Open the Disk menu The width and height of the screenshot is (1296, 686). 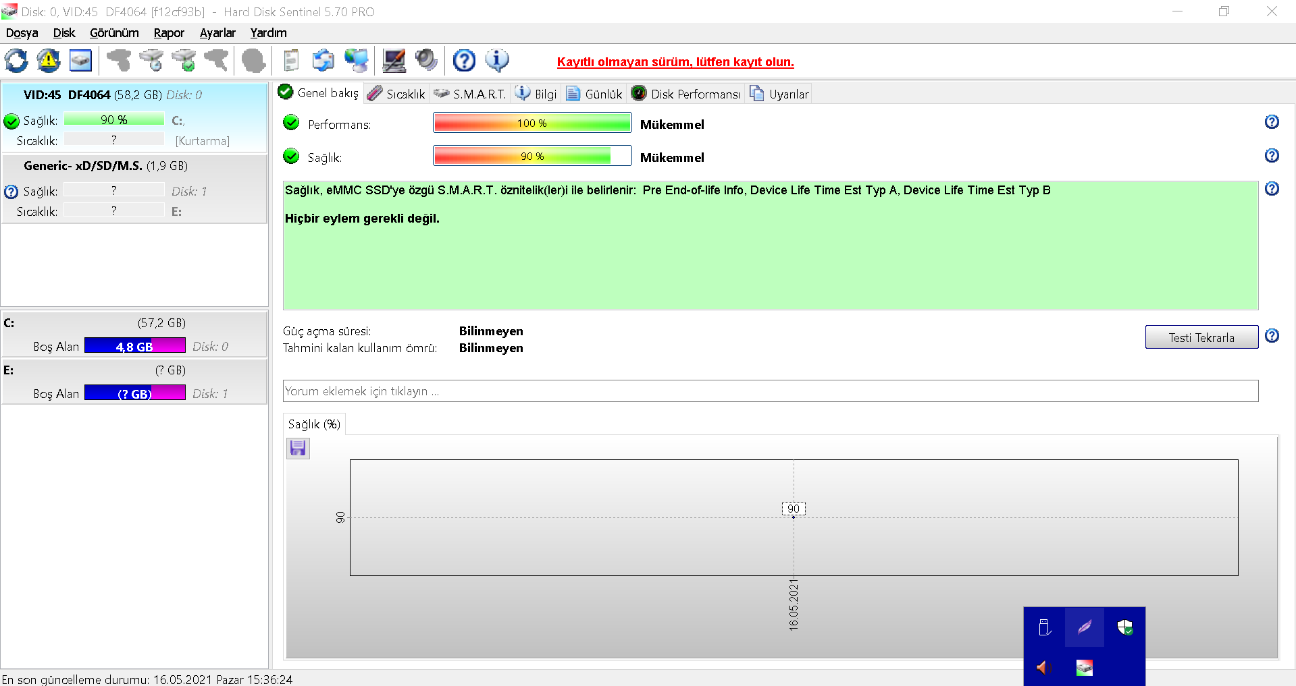[64, 33]
